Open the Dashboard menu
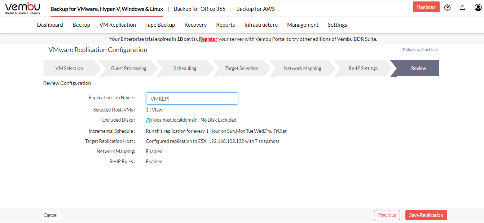Screen dimensions: 484x223 click(50, 25)
